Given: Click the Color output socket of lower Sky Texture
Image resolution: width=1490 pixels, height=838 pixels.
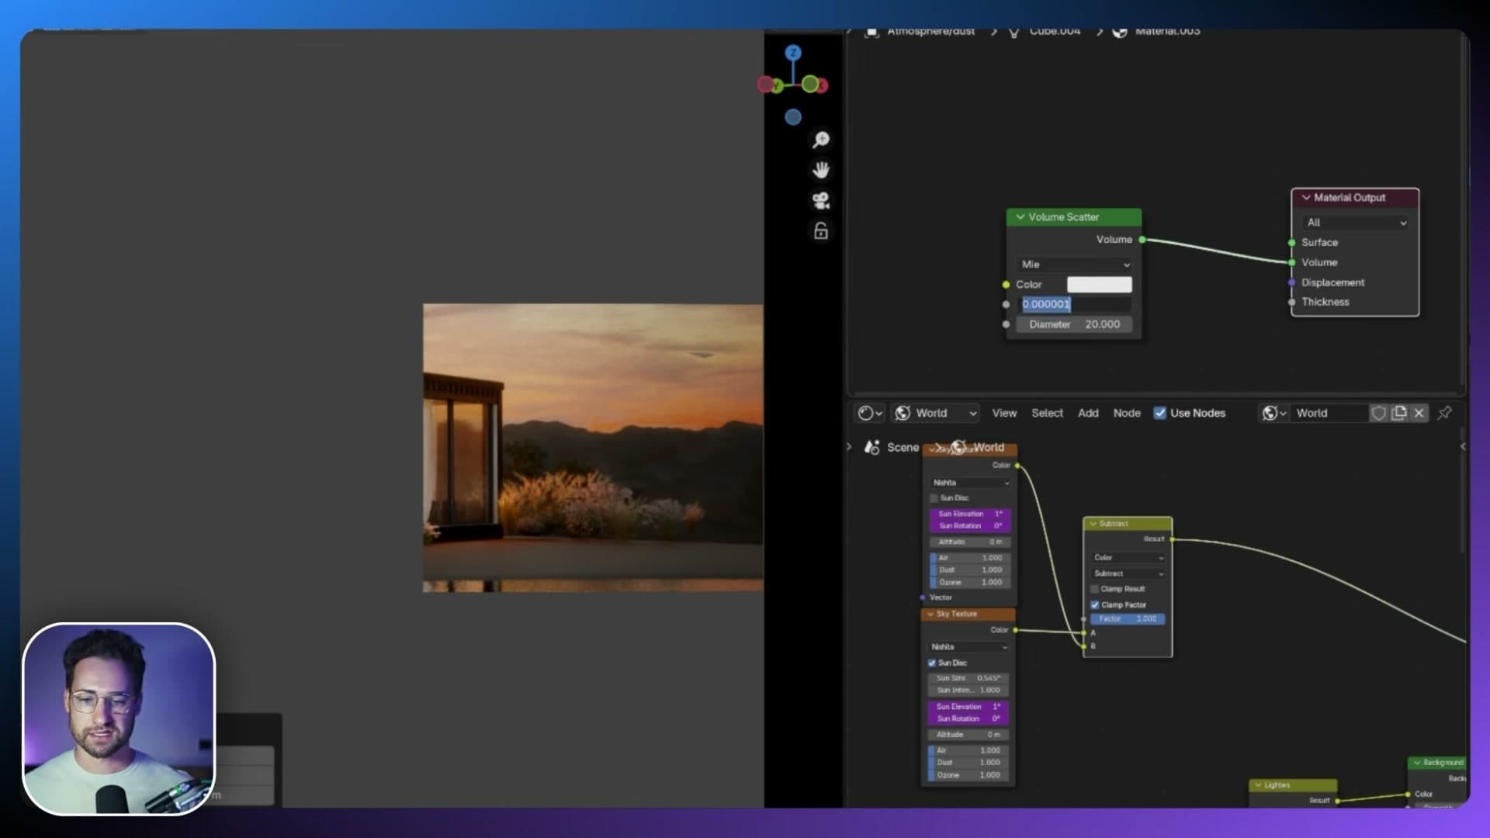Looking at the screenshot, I should [1015, 630].
